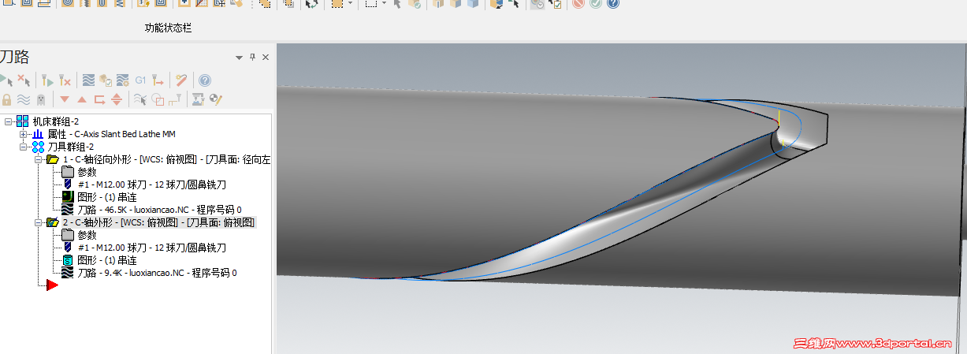The width and height of the screenshot is (967, 354).
Task: Collapse operation 1 C-轴径向外形 node
Action: pyautogui.click(x=38, y=160)
